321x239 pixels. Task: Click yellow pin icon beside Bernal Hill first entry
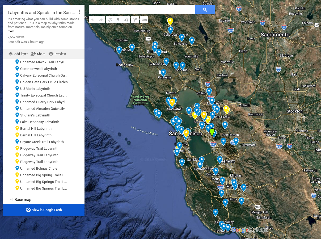tap(17, 128)
